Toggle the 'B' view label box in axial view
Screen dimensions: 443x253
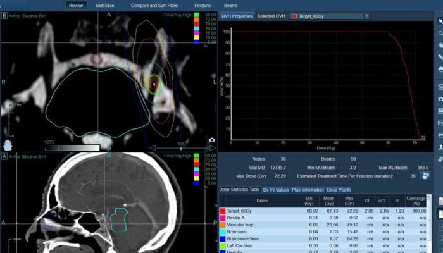5,15
